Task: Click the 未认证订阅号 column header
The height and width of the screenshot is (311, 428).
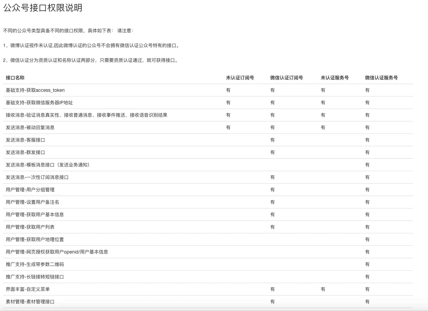Action: [240, 78]
